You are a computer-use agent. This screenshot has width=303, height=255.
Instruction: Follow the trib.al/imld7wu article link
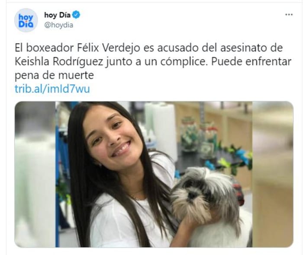click(52, 89)
